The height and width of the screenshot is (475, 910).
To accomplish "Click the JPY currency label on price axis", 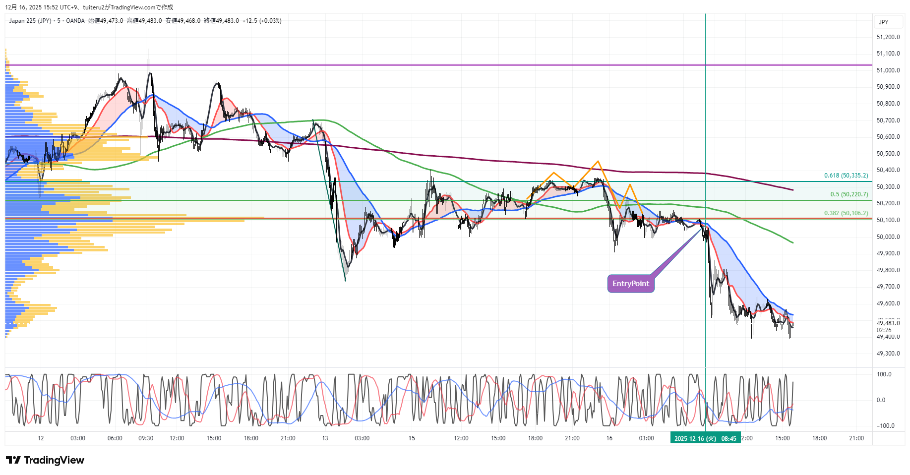I will tap(883, 22).
